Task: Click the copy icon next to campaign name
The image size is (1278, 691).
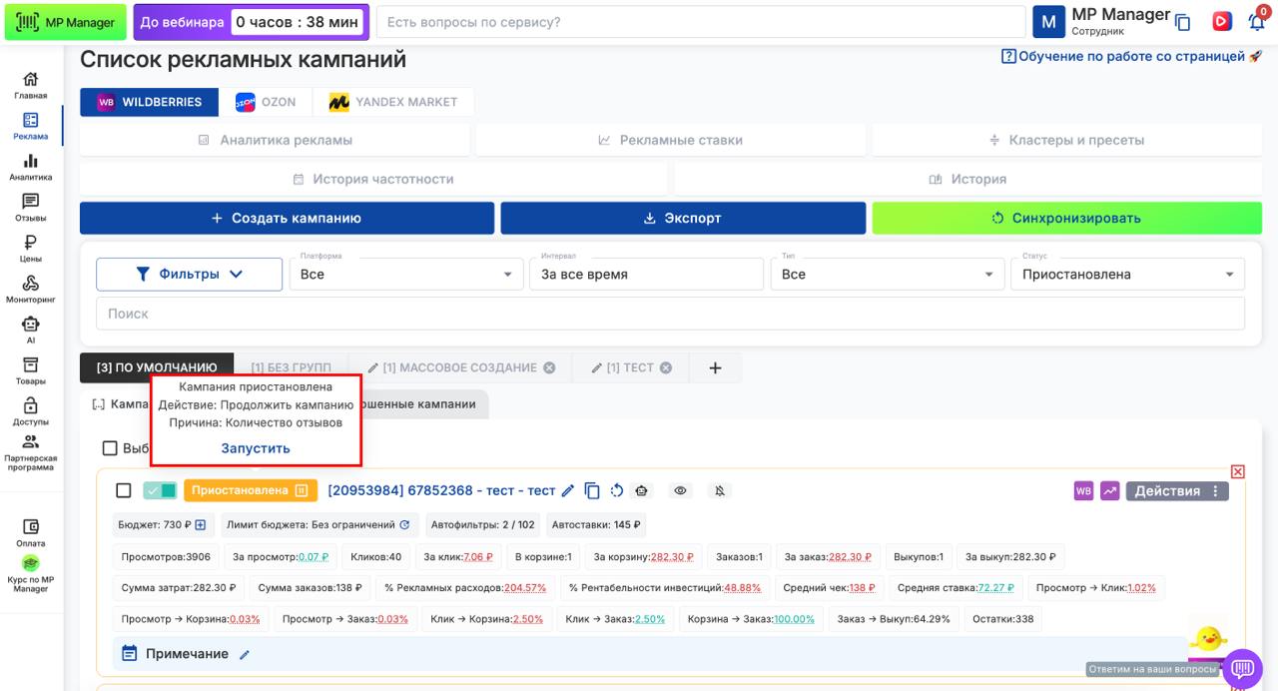Action: tap(592, 490)
